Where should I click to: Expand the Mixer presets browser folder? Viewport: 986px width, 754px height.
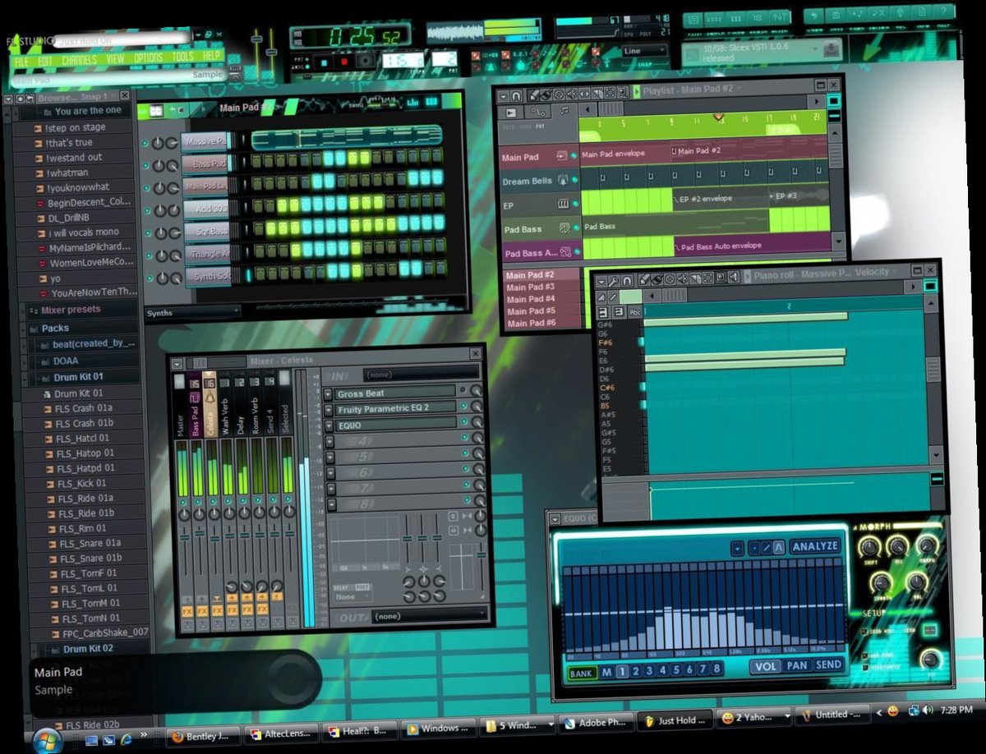point(70,310)
